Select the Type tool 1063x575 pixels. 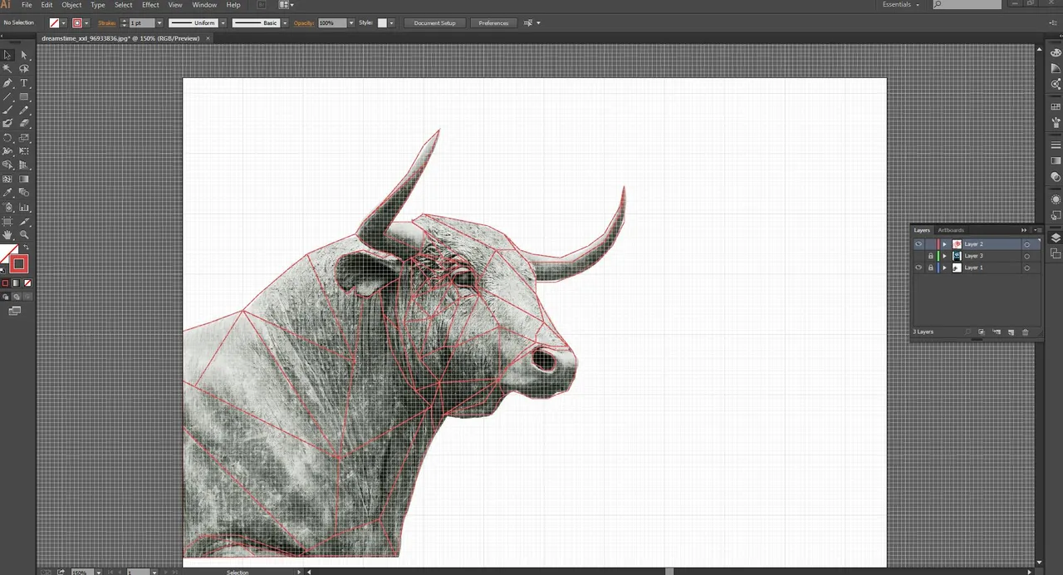pos(24,83)
